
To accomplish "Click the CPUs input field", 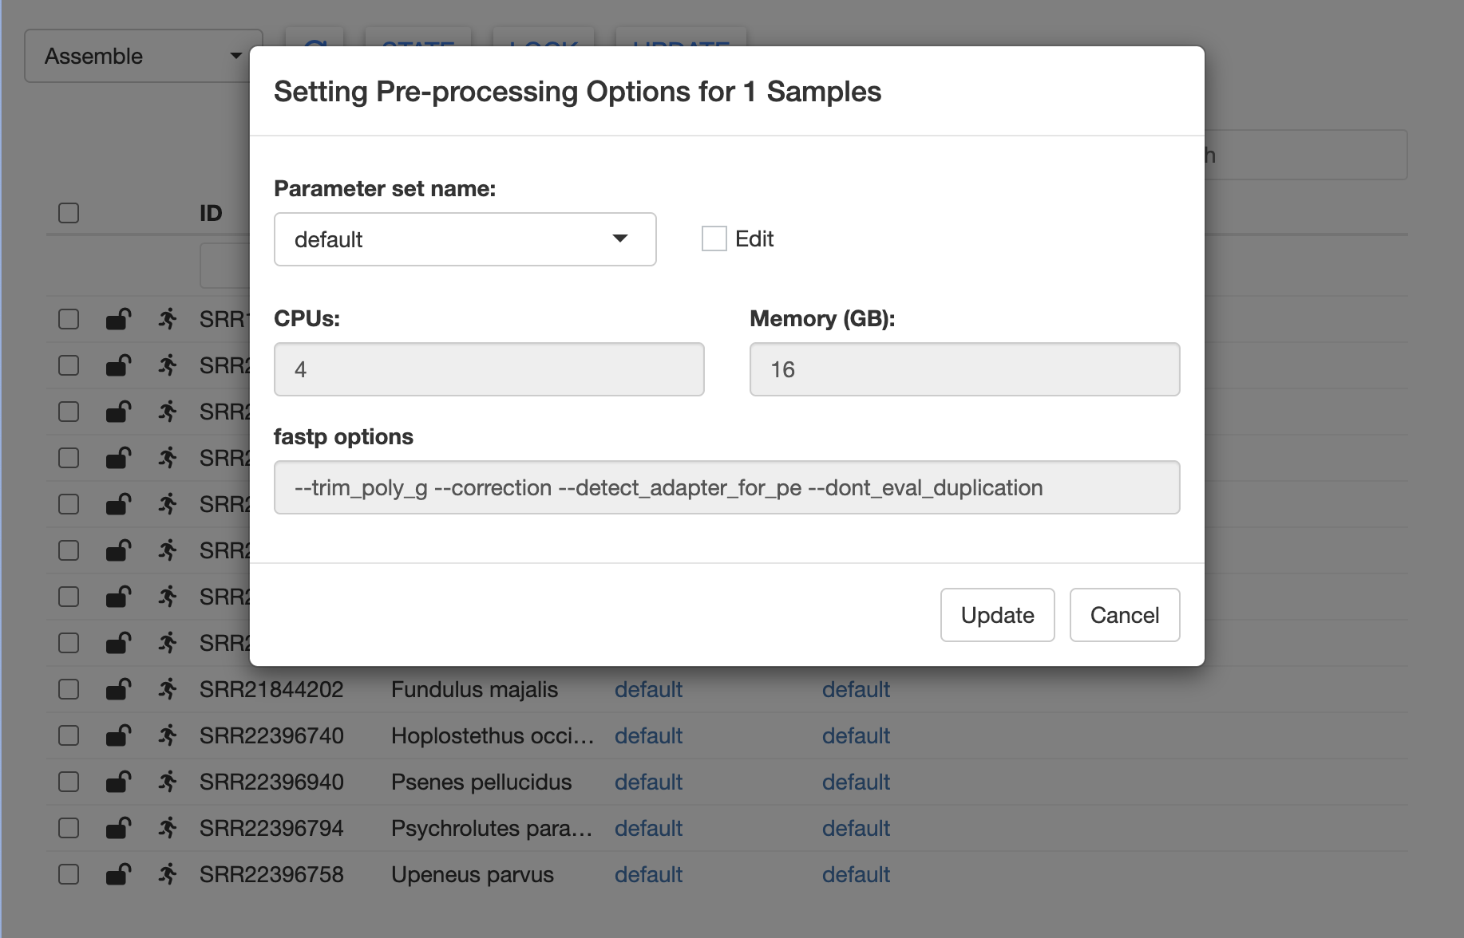I will point(489,369).
